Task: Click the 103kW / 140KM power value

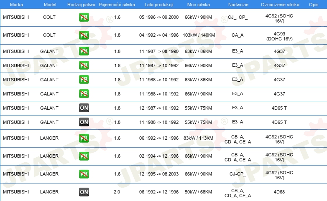Action: pos(199,35)
